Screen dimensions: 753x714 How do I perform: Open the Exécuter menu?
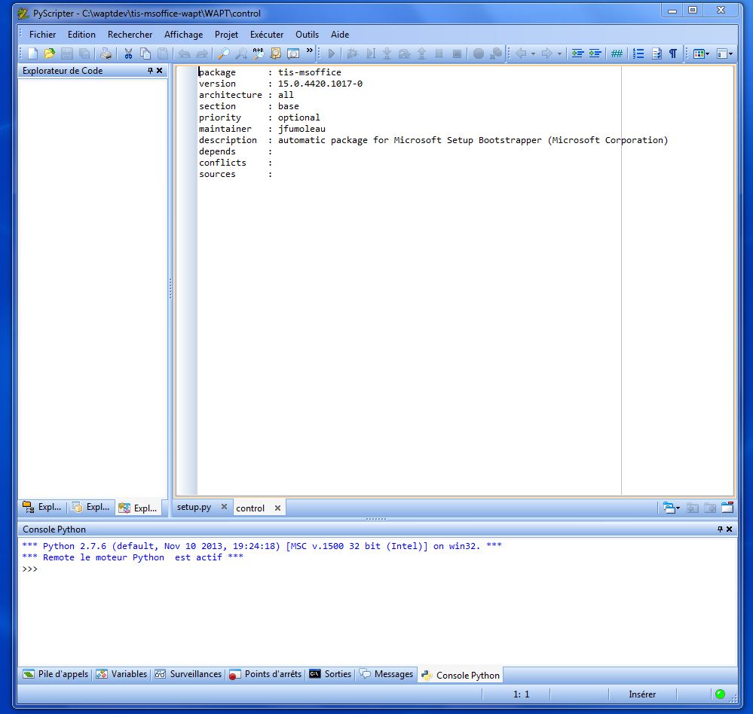click(x=267, y=35)
